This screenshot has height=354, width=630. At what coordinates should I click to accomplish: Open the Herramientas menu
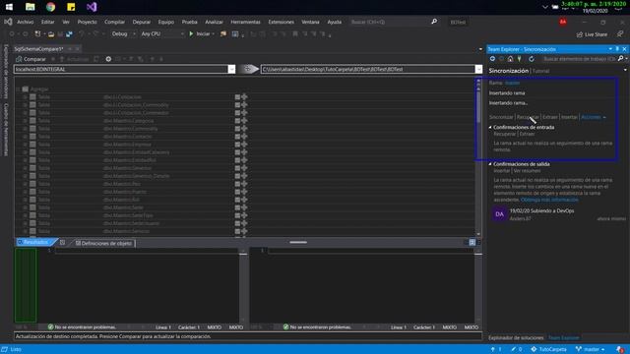245,22
